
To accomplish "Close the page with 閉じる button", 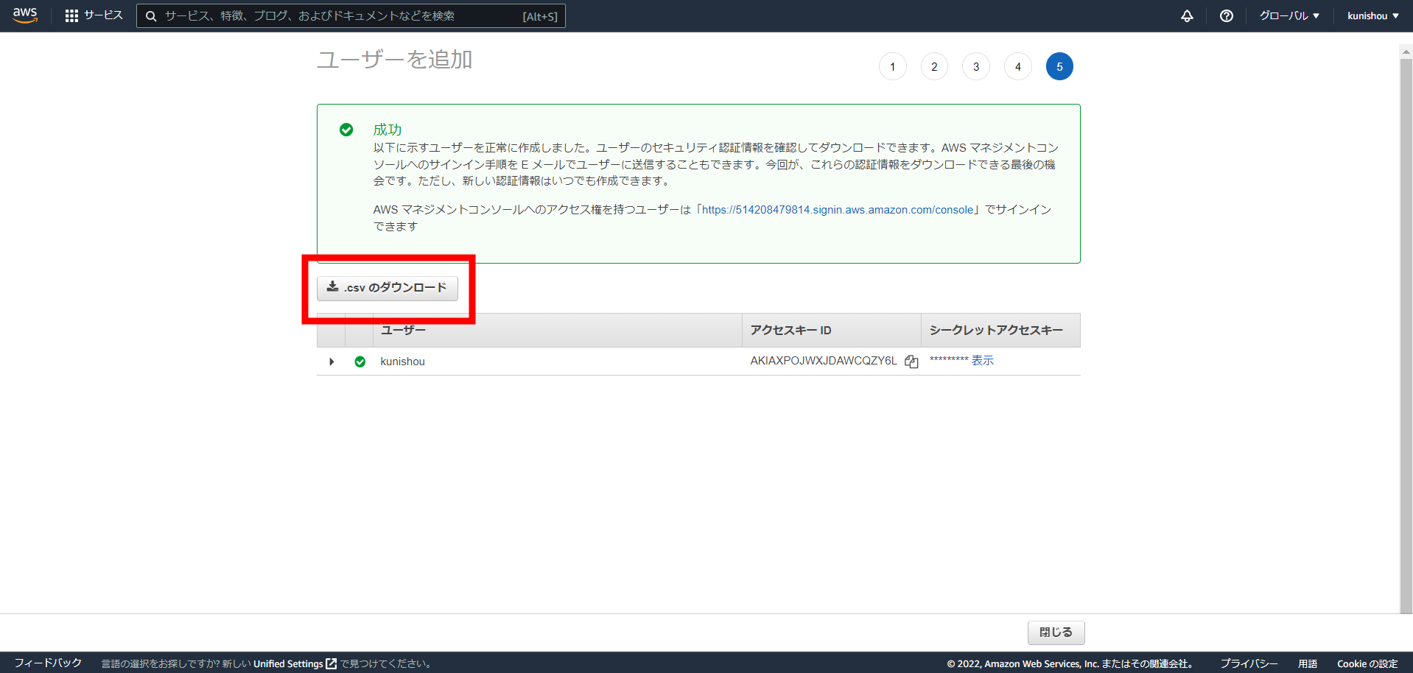I will tap(1056, 632).
